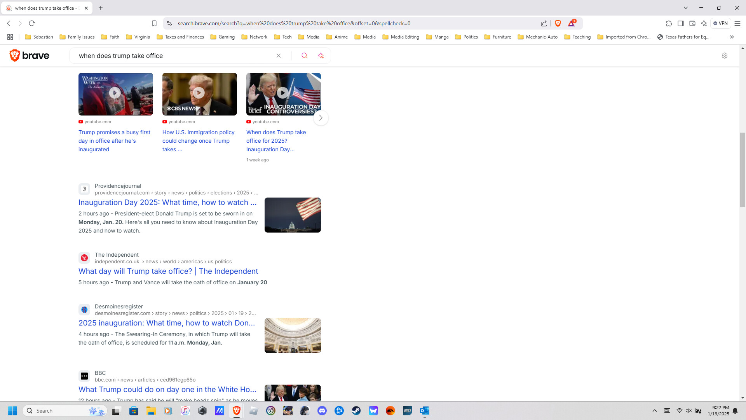
Task: Click the Capitol rotunda result thumbnail
Action: tap(293, 336)
